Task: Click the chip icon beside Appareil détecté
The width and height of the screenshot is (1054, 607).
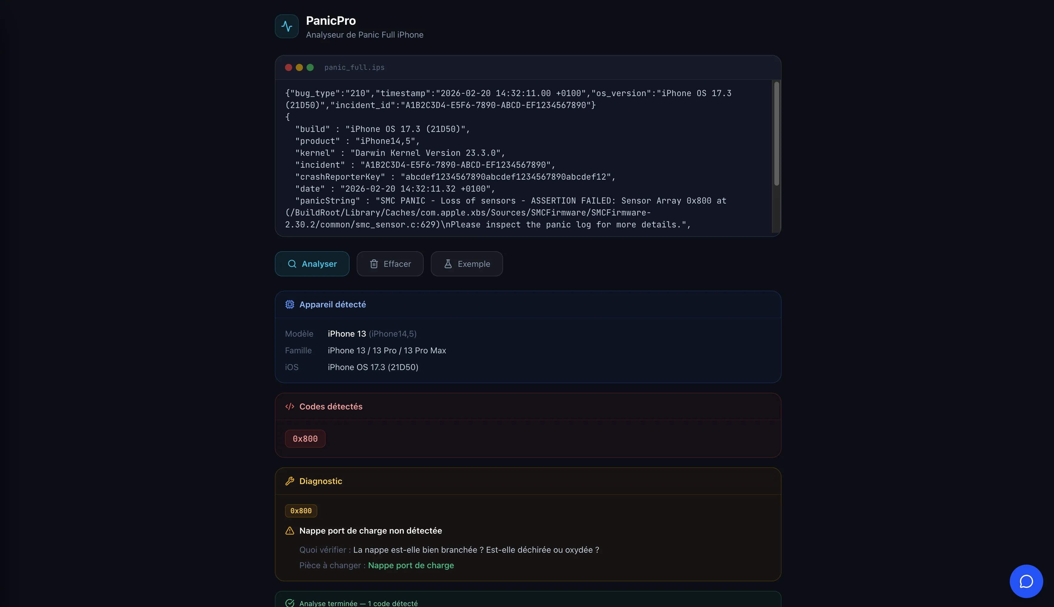Action: point(289,304)
